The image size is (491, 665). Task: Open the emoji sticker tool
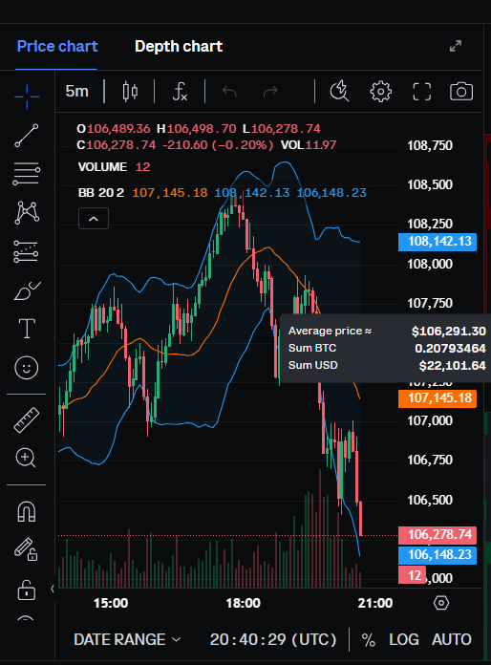coord(27,367)
